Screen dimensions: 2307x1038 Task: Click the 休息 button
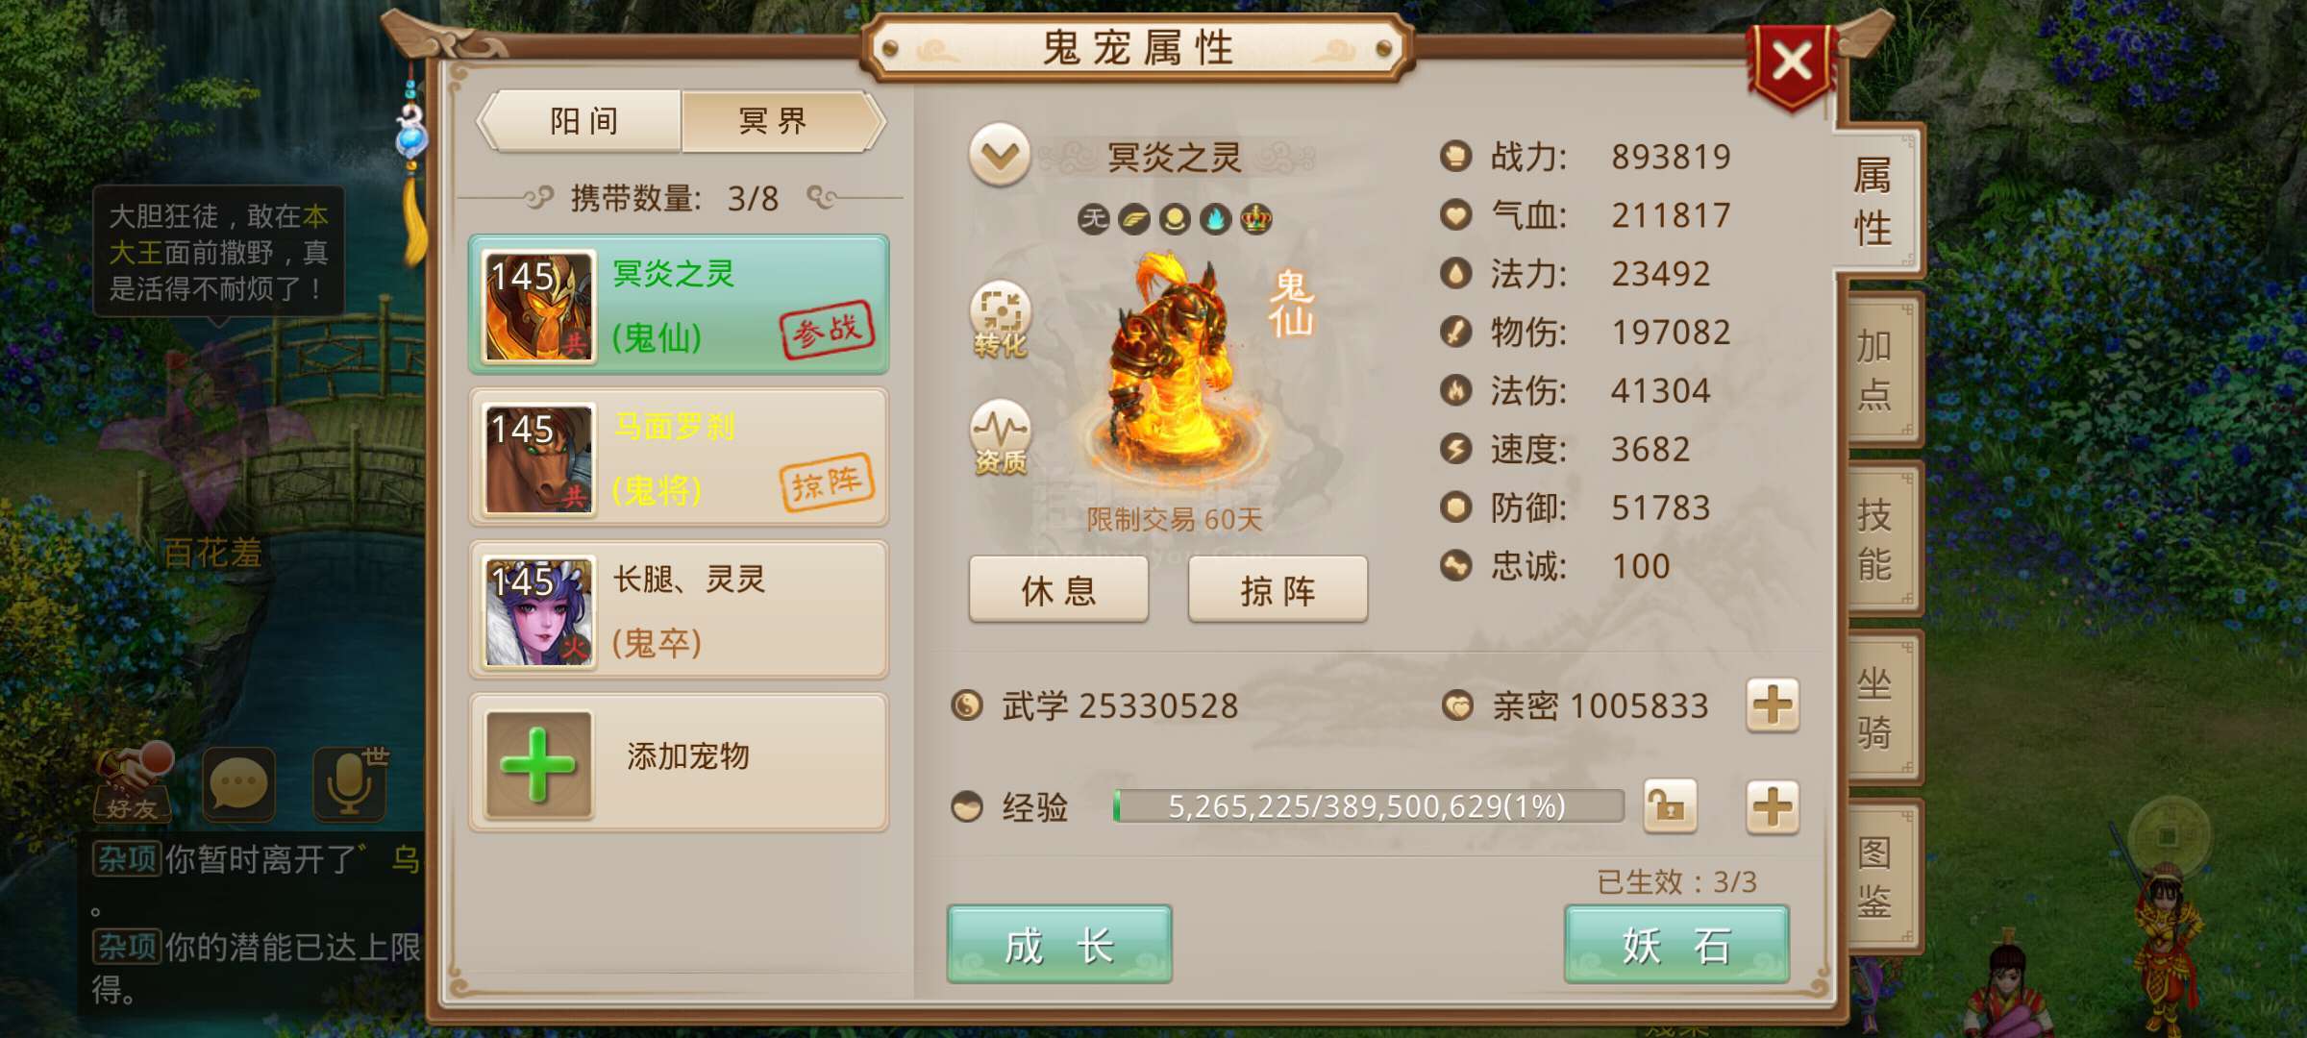pyautogui.click(x=1058, y=589)
